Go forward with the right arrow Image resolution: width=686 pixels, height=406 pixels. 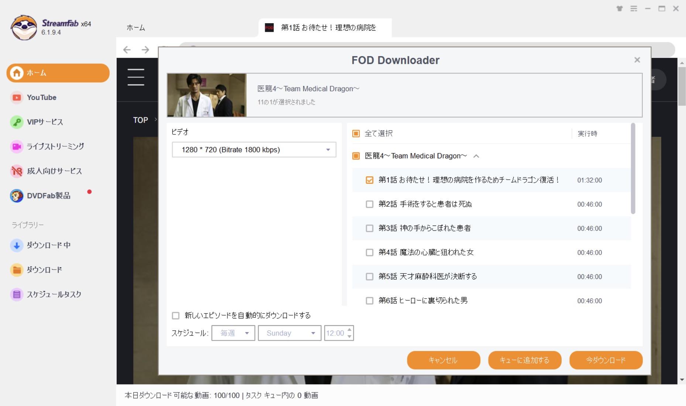(145, 49)
